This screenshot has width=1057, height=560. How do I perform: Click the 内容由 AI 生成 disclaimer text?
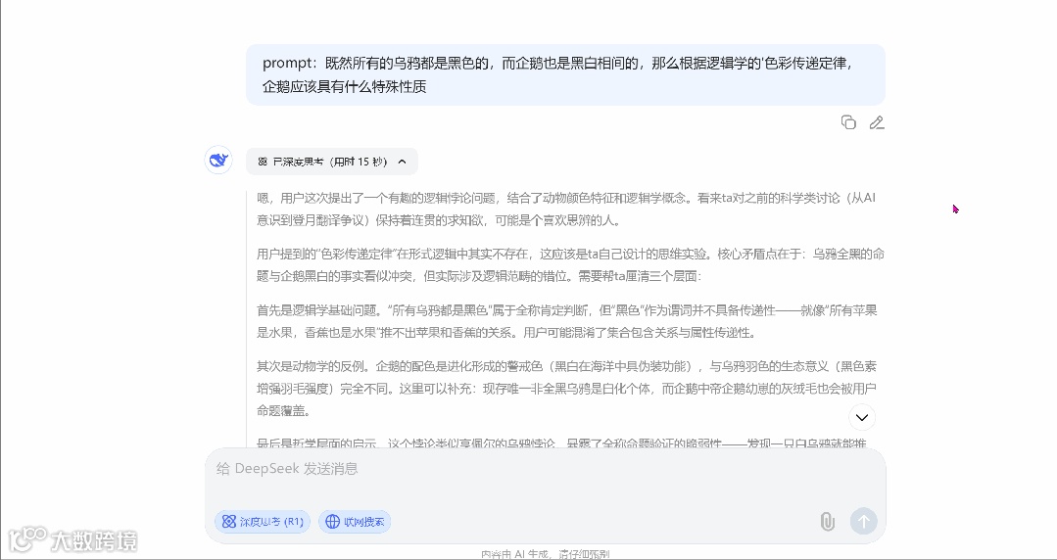click(x=546, y=554)
